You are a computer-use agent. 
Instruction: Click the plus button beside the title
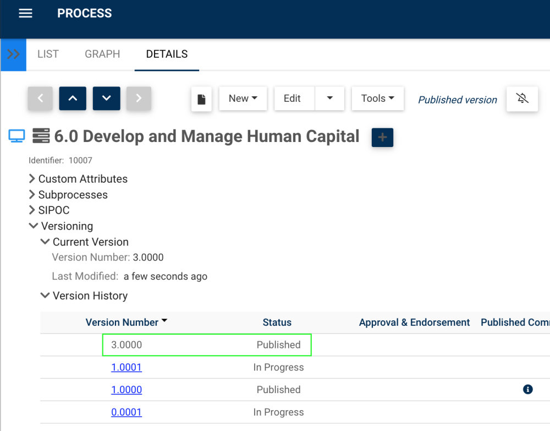click(x=382, y=137)
